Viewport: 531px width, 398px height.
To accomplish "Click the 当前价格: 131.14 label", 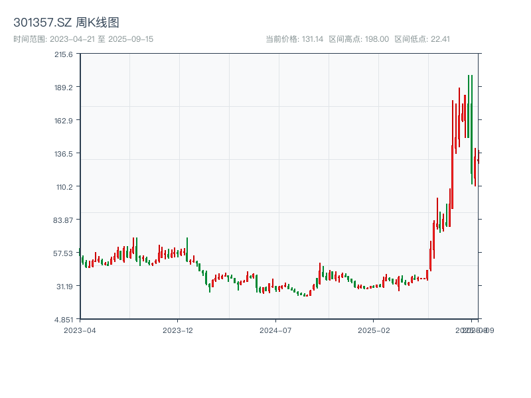I will 294,39.
